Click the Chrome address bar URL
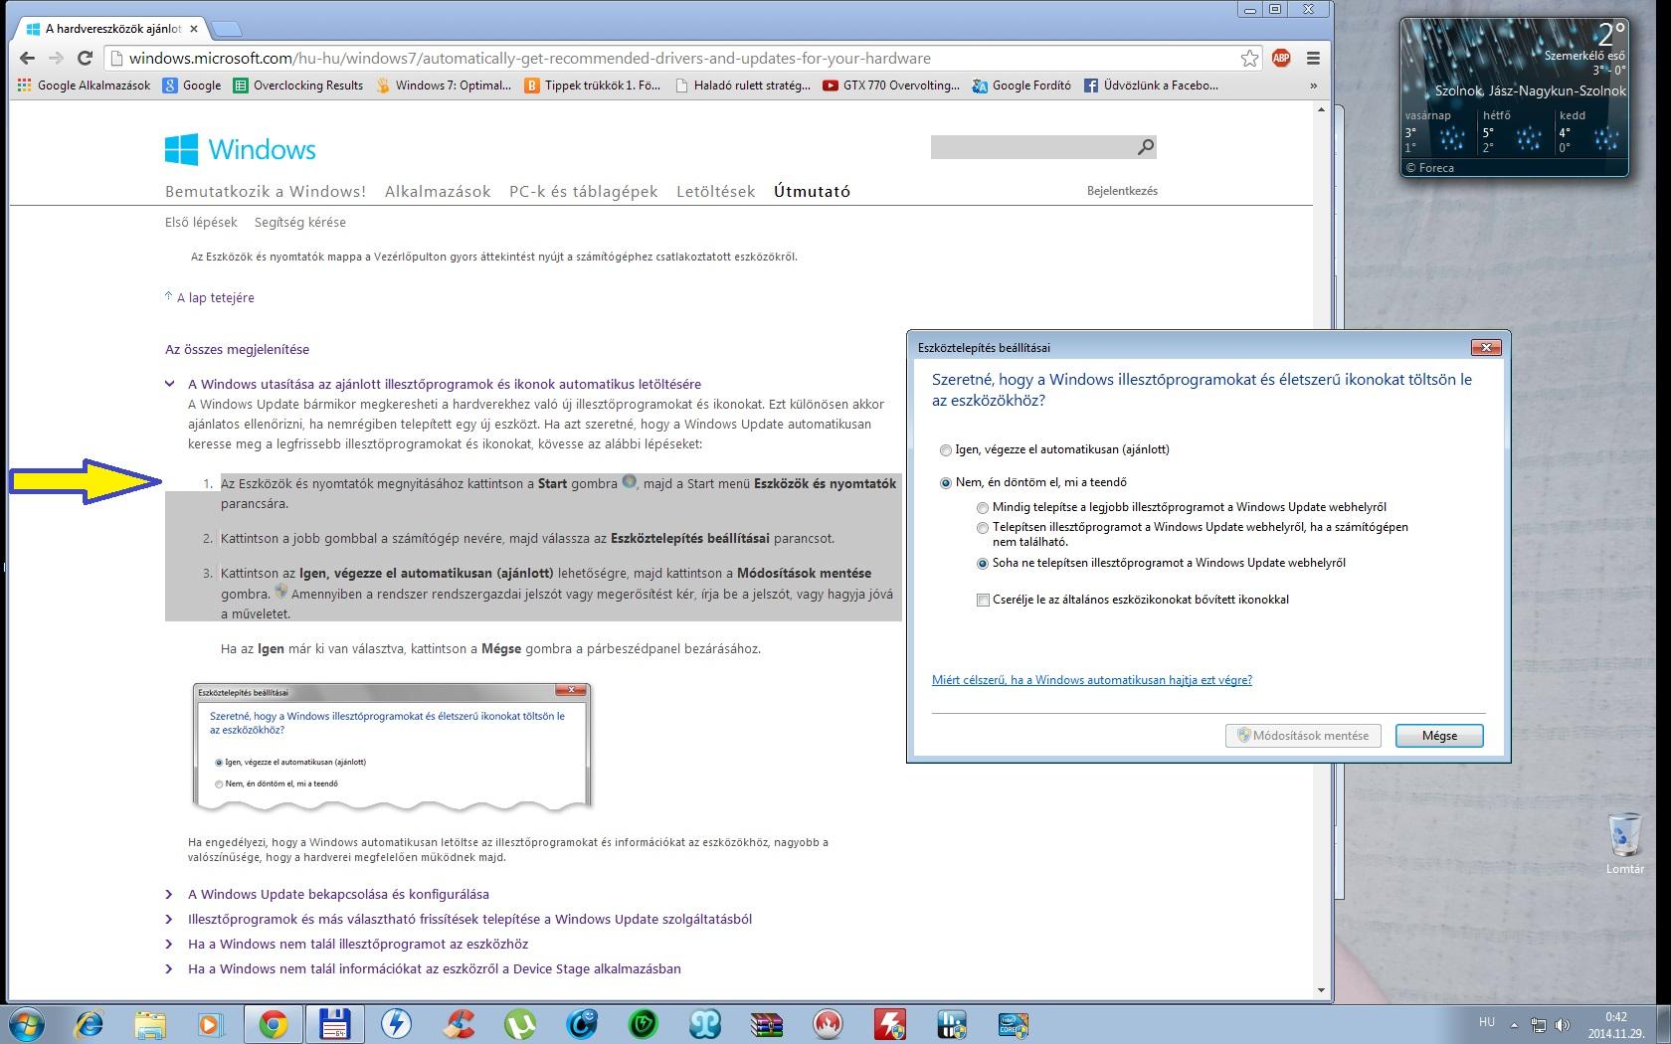 tap(529, 59)
